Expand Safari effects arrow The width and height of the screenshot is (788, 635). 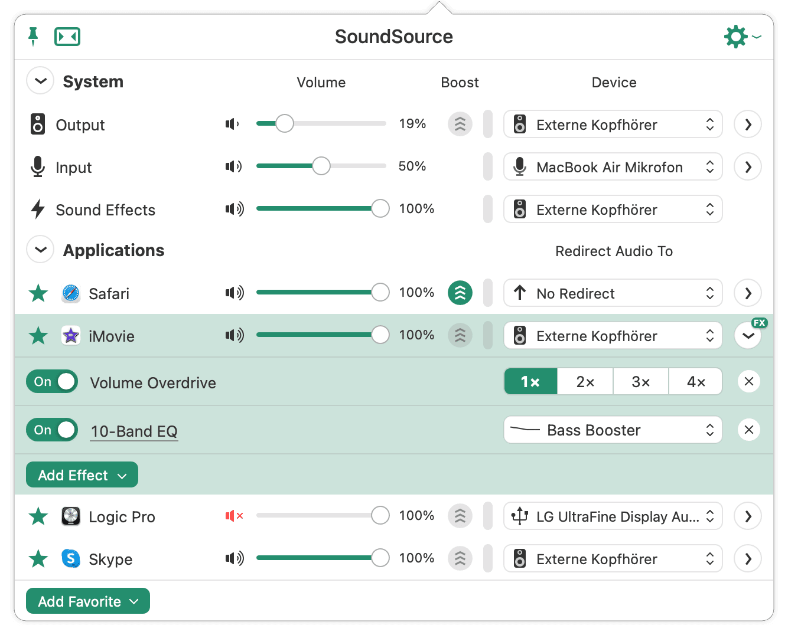[x=748, y=293]
